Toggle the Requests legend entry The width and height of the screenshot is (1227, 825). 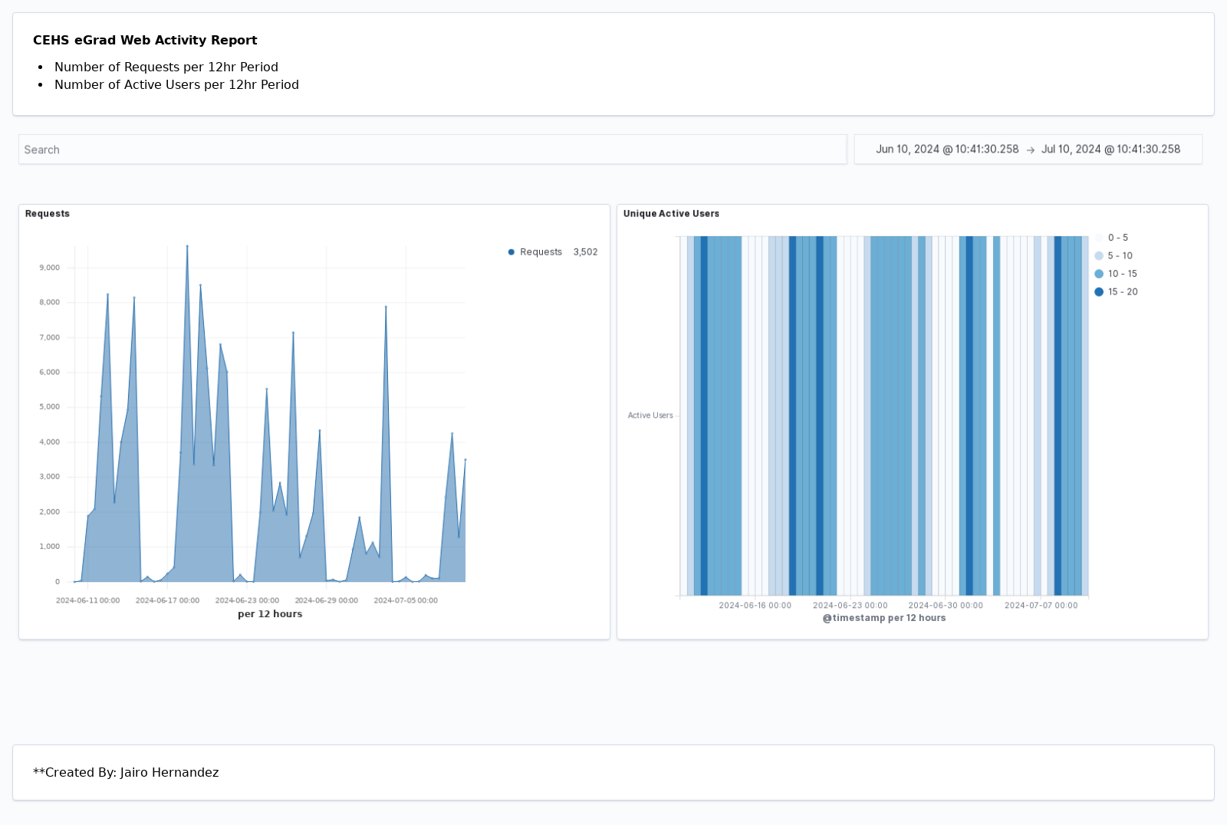(541, 251)
